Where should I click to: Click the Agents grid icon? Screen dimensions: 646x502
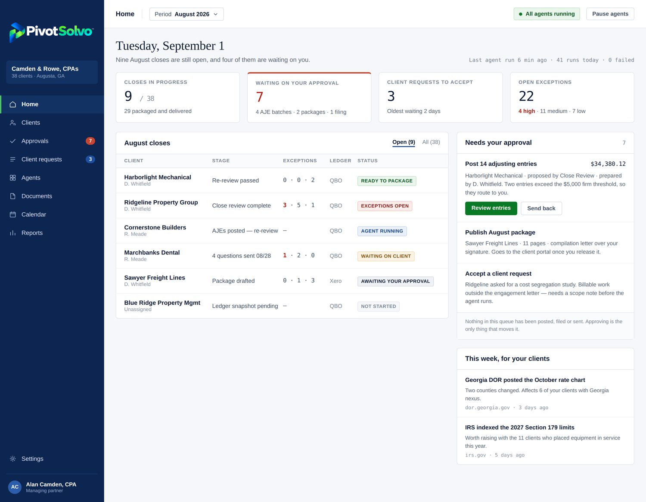(x=13, y=178)
